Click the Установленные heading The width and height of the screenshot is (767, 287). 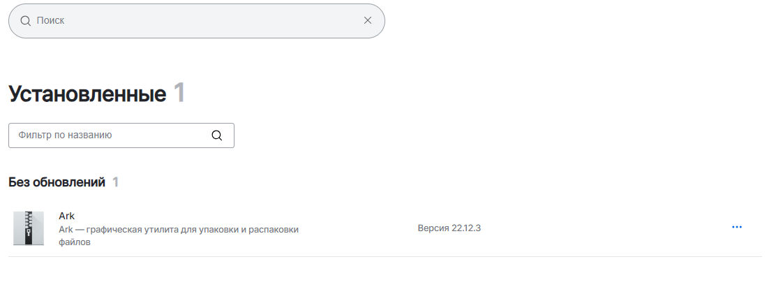point(87,94)
